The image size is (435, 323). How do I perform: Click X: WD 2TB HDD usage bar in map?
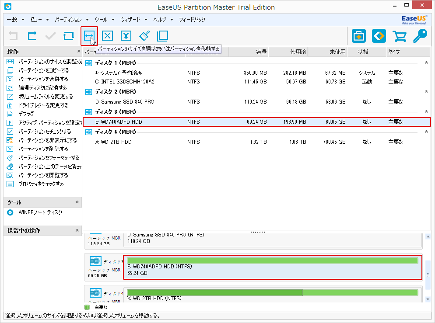pyautogui.click(x=273, y=292)
